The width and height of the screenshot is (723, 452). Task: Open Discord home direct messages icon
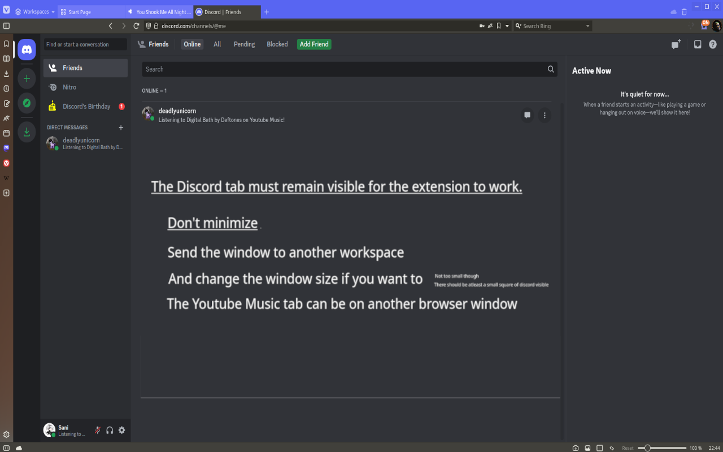tap(27, 50)
